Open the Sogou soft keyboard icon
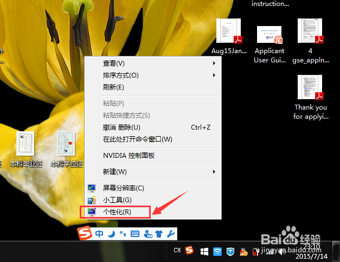This screenshot has height=262, width=340. [135, 234]
